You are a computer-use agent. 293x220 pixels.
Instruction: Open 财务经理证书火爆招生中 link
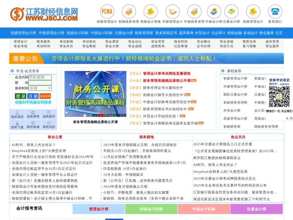pyautogui.click(x=163, y=88)
